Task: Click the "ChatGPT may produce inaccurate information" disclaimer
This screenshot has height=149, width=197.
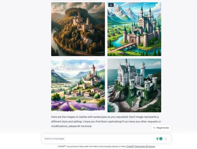Action: [x=92, y=146]
